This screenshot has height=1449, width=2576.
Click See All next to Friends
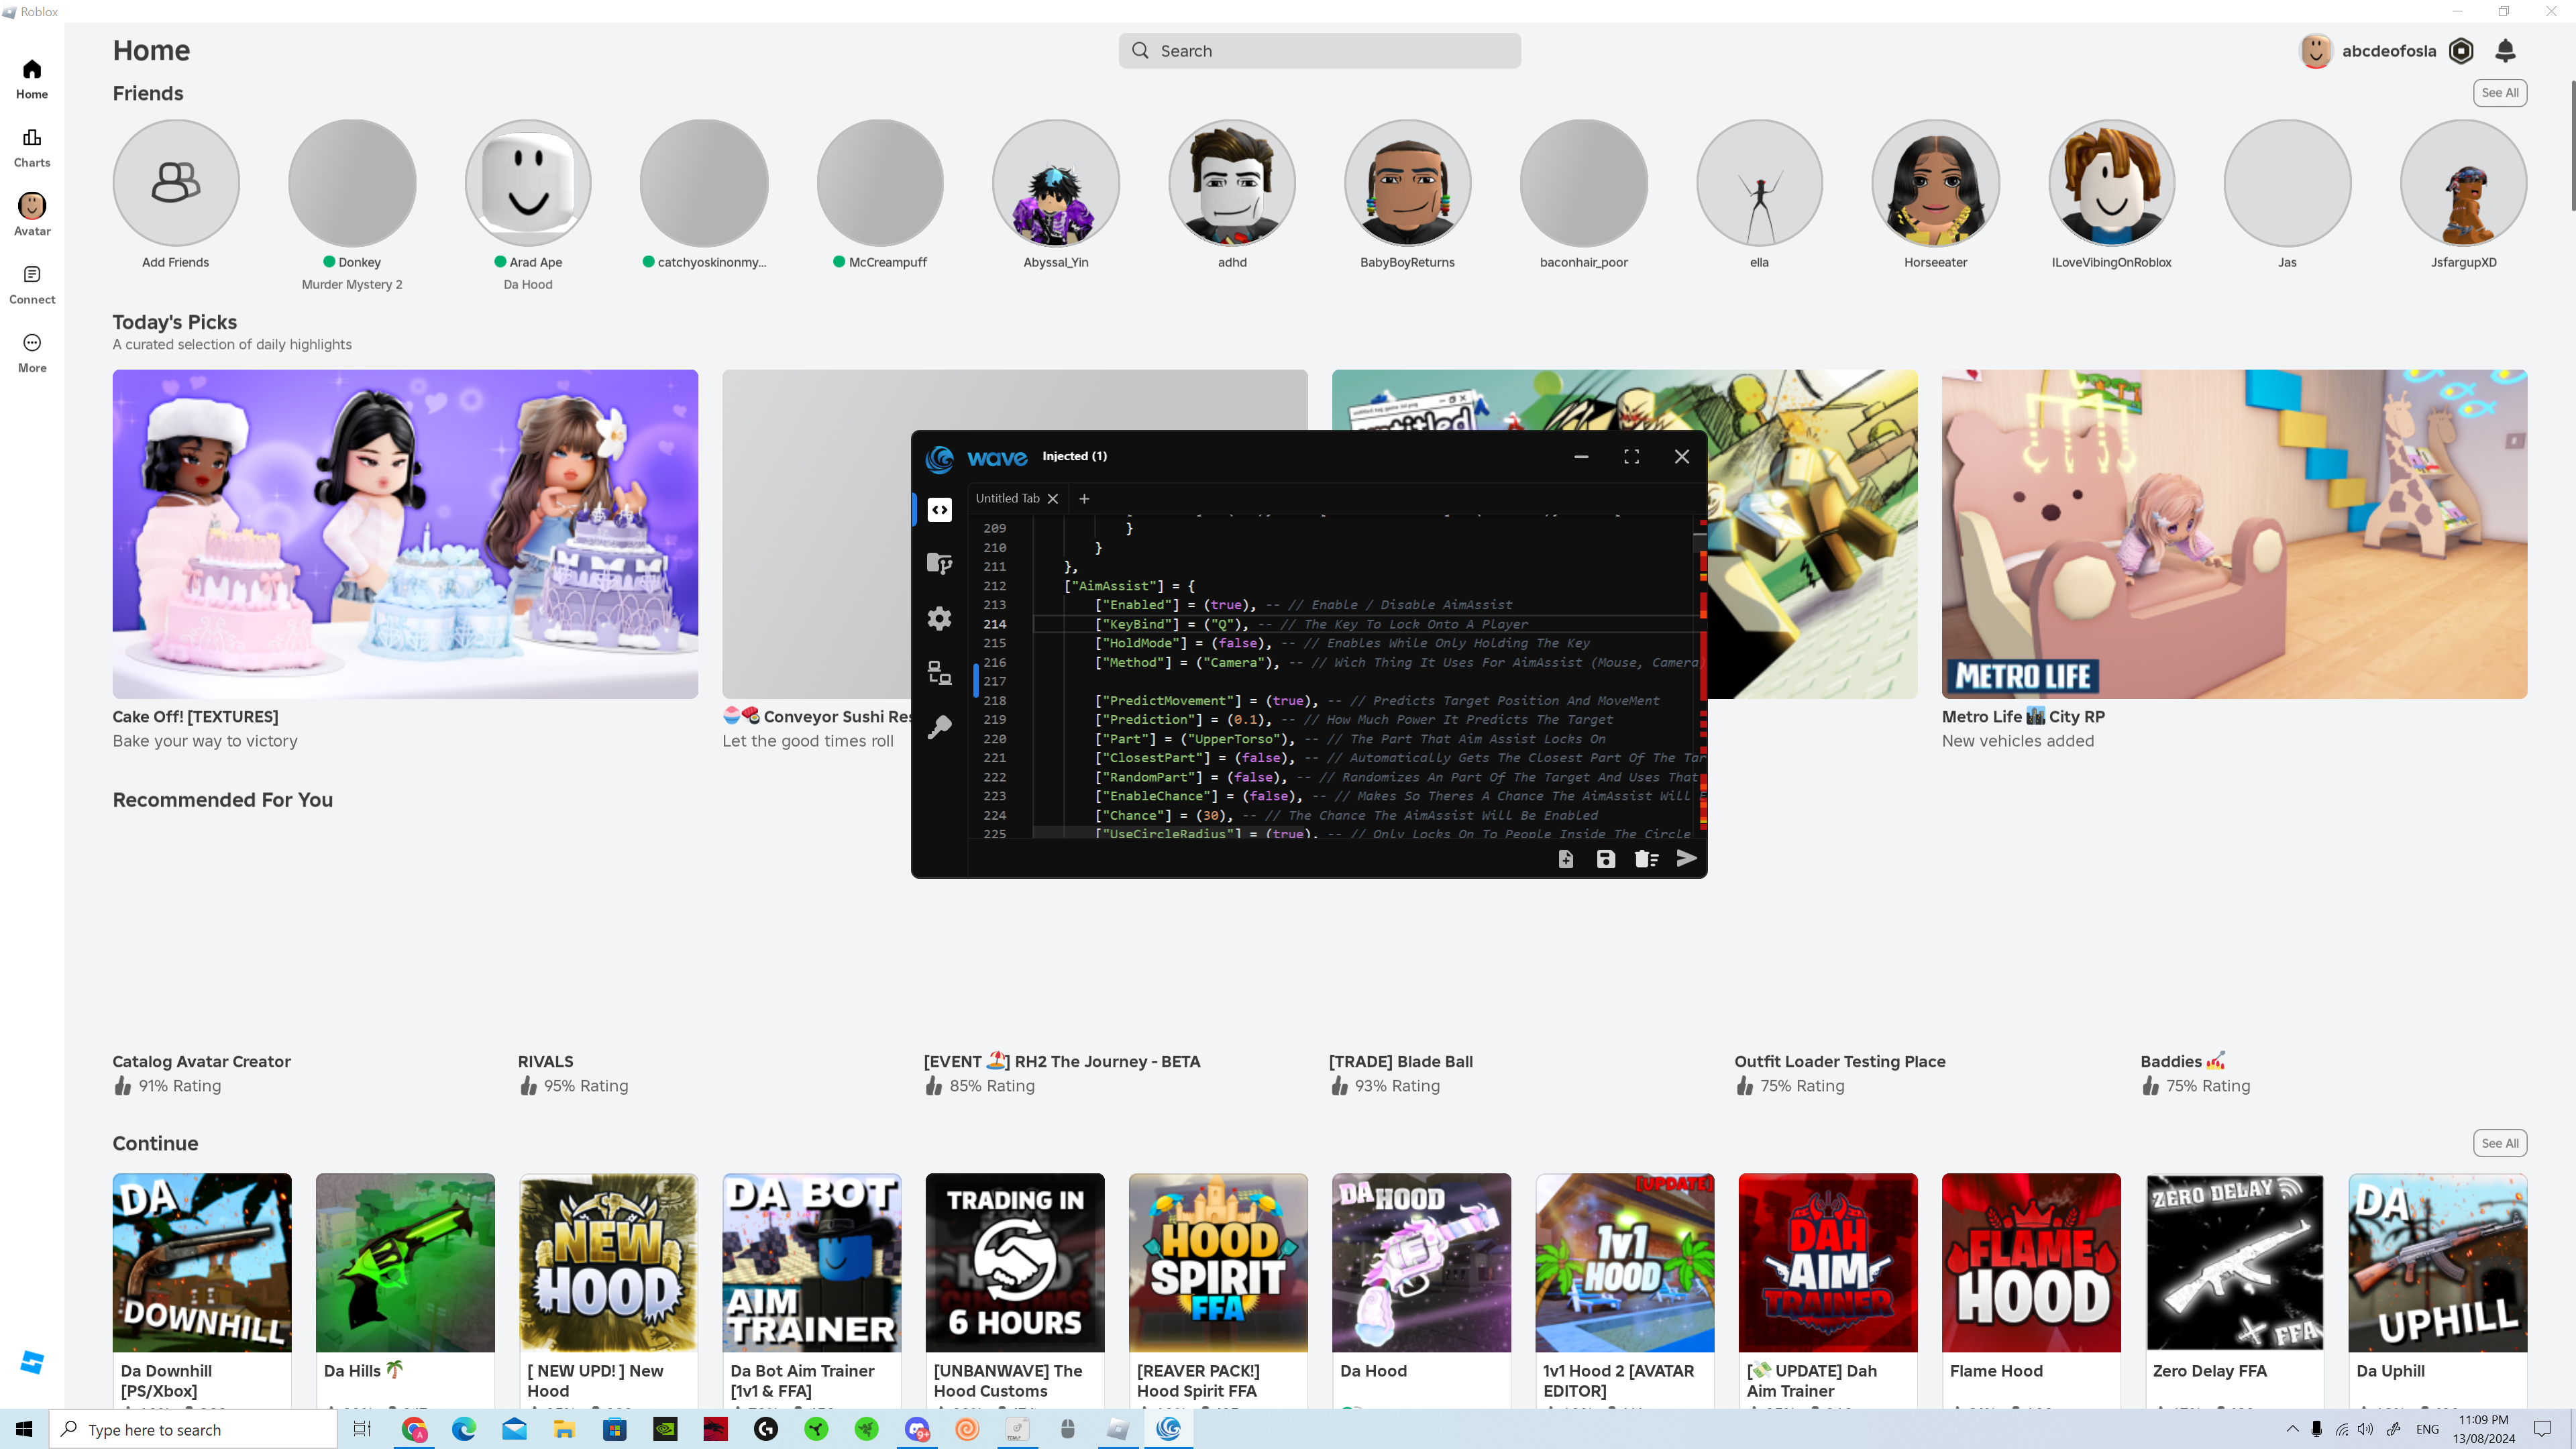point(2499,93)
